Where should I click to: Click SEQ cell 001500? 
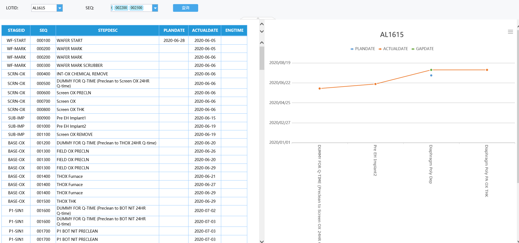coord(43,201)
